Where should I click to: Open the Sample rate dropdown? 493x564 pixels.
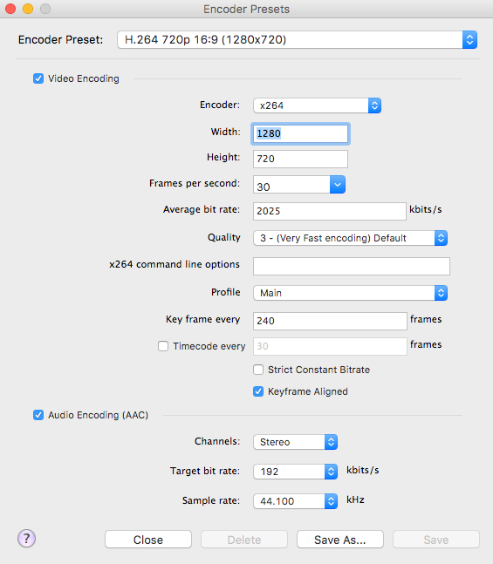(295, 501)
